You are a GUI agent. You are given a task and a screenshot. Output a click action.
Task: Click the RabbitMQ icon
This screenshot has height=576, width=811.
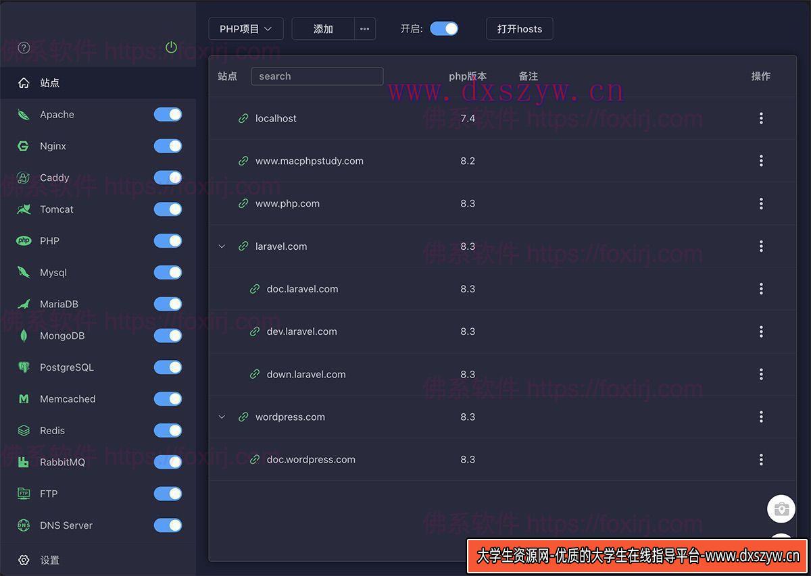[24, 462]
